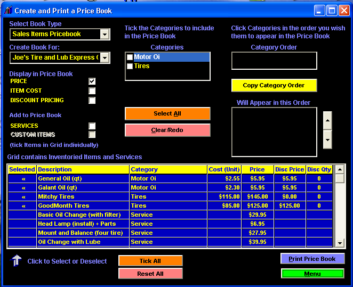Click the up arrow select/deselect icon
353x287 pixels.
pyautogui.click(x=16, y=260)
